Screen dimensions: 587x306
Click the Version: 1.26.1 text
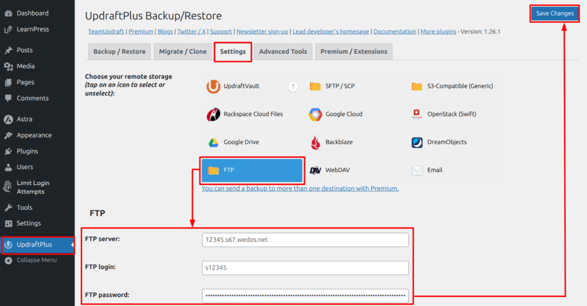point(480,32)
